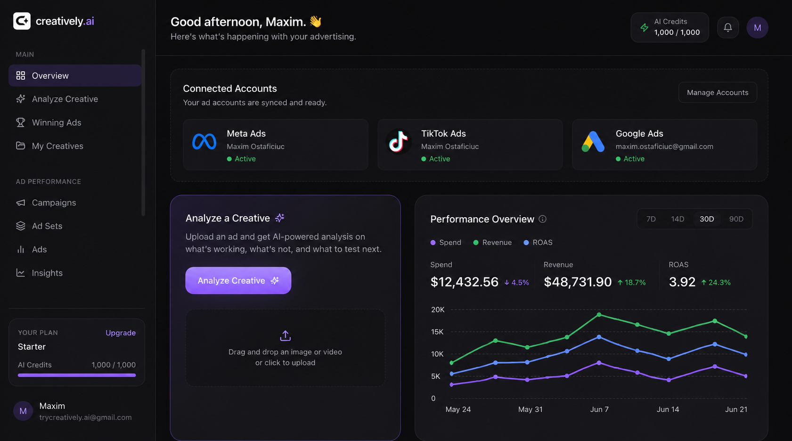Click the TikTok Ads logo
Screen dimensions: 792x441
[x=398, y=141]
